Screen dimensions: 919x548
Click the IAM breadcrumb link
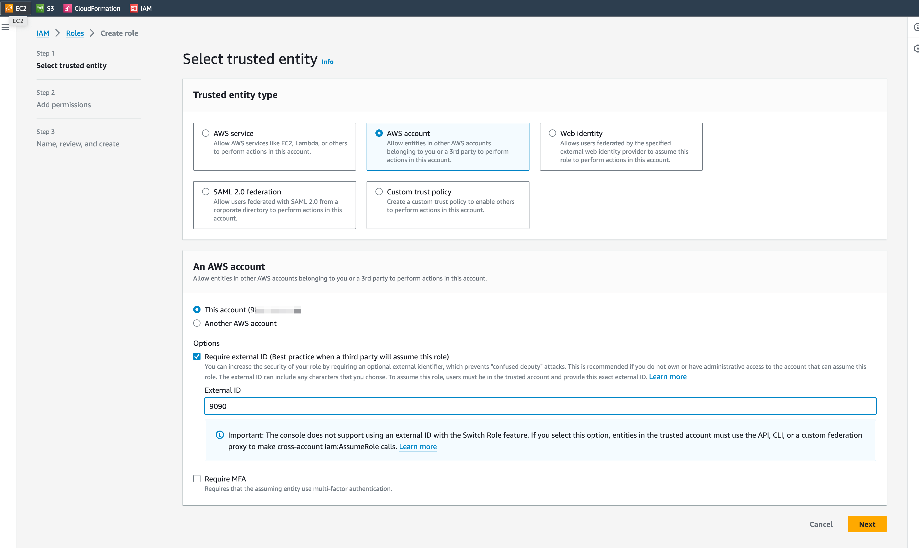[x=43, y=33]
